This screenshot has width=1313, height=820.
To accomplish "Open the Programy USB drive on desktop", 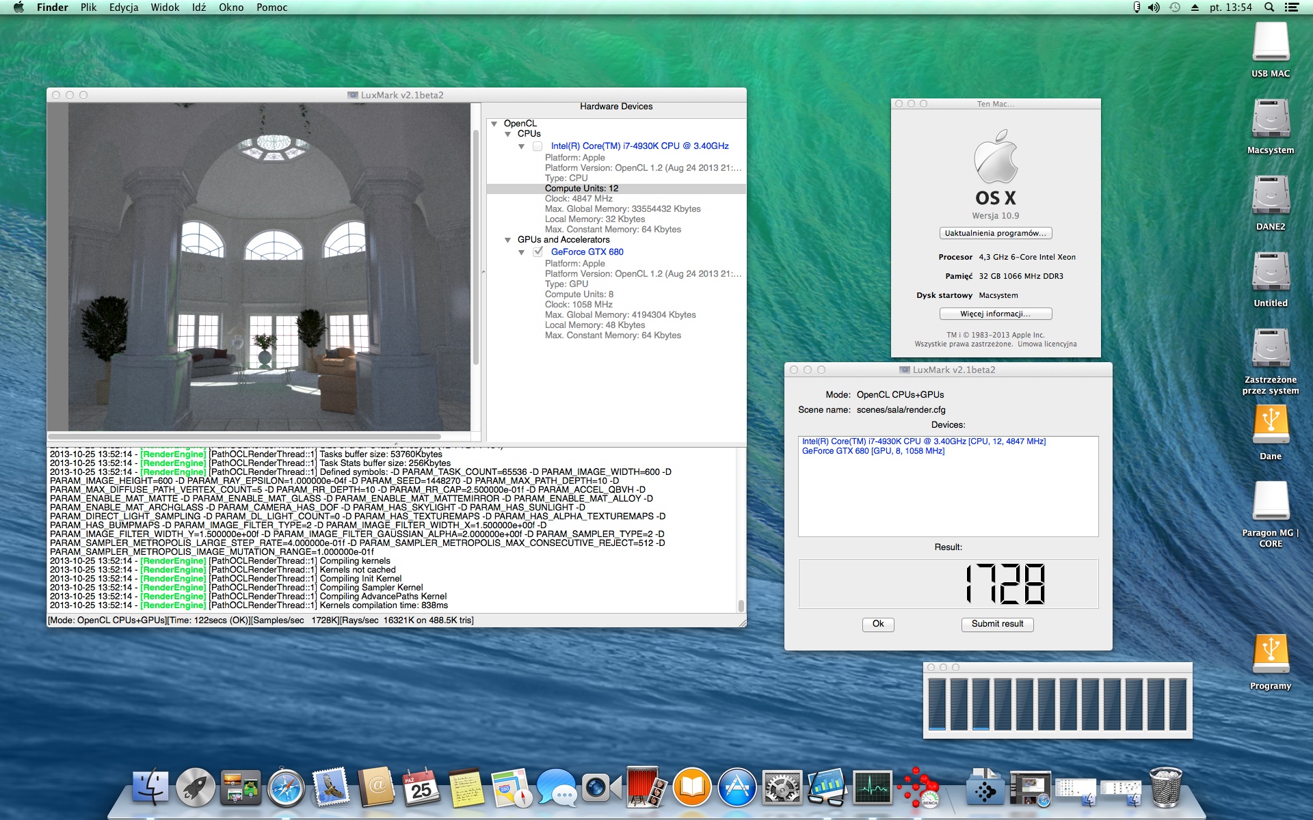I will click(x=1271, y=662).
